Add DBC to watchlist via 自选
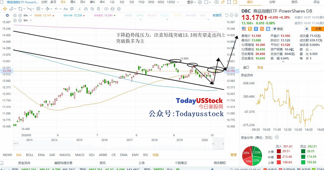The height and width of the screenshot is (170, 324). (278, 29)
